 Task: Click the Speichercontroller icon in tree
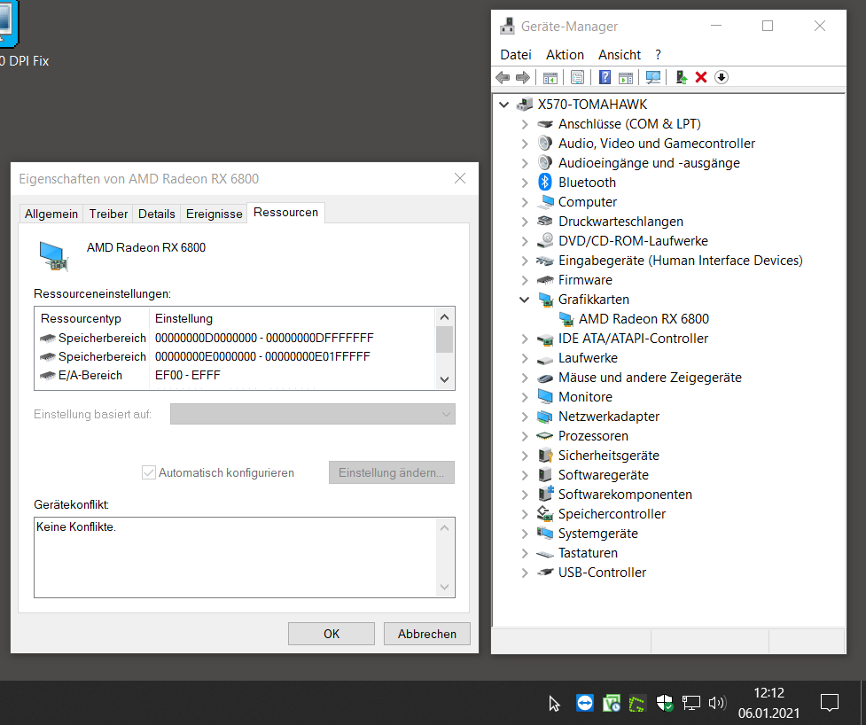click(545, 514)
